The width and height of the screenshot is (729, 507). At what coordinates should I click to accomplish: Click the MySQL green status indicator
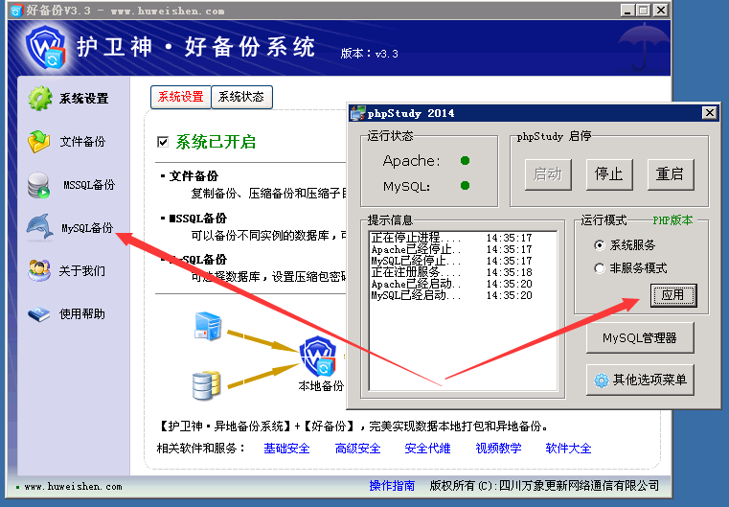click(465, 186)
